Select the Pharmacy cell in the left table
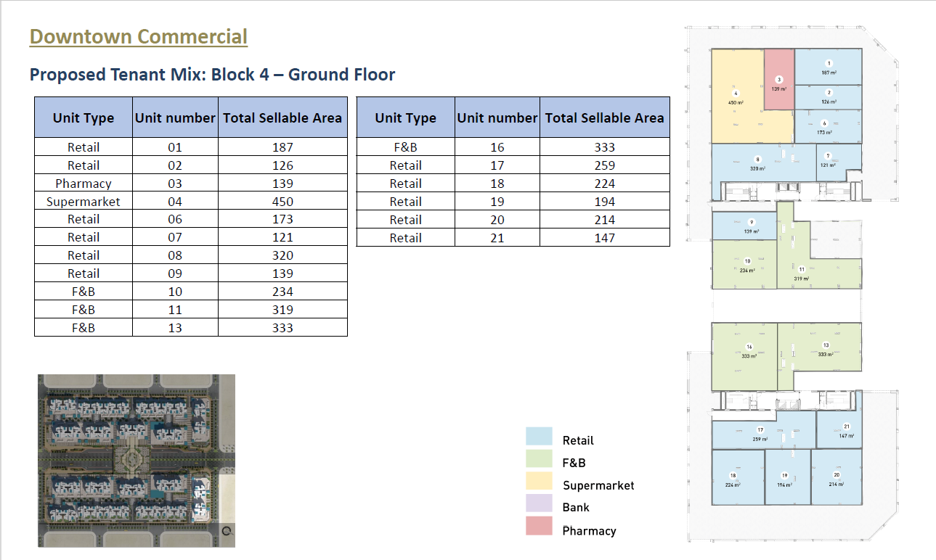This screenshot has width=936, height=560. (84, 184)
